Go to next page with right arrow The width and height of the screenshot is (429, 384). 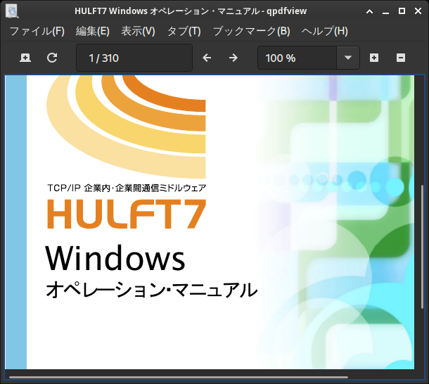[233, 58]
